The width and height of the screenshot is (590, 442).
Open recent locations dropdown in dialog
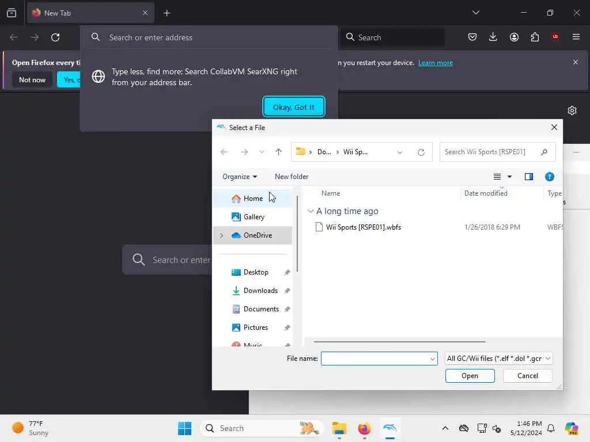click(x=262, y=152)
